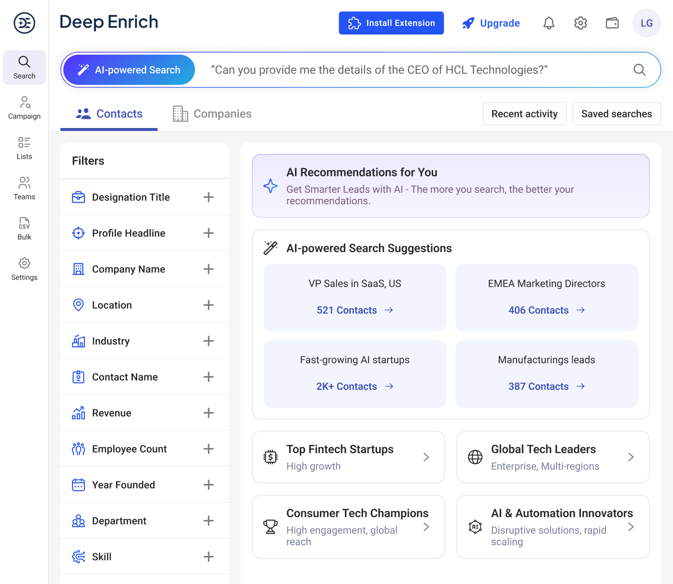Screen dimensions: 673x584
Task: Click the wallet icon in header
Action: click(612, 23)
